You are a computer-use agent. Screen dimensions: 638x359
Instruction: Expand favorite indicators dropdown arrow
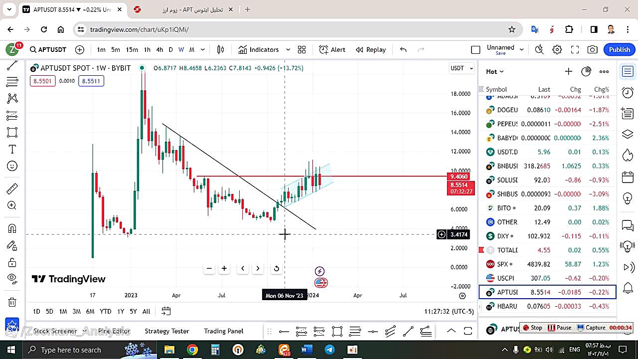click(x=288, y=49)
